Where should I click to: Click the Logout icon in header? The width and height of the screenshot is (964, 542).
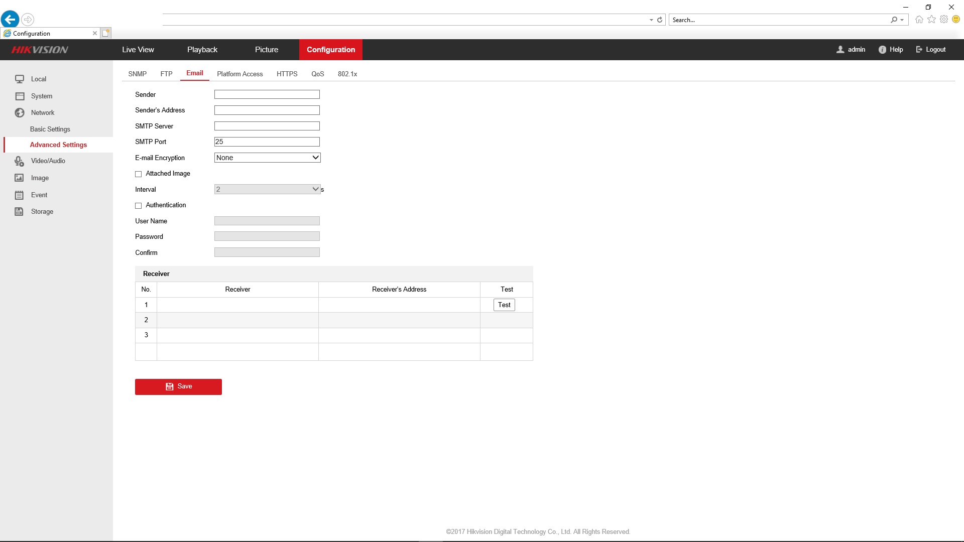(919, 50)
